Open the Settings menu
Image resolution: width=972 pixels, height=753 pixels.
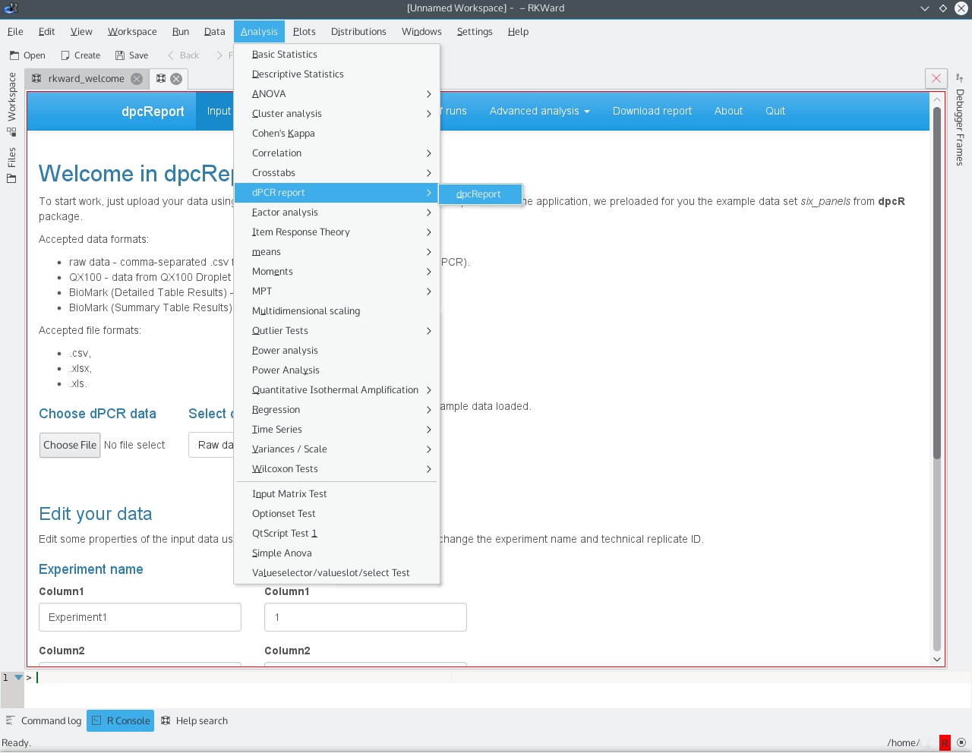(x=475, y=32)
